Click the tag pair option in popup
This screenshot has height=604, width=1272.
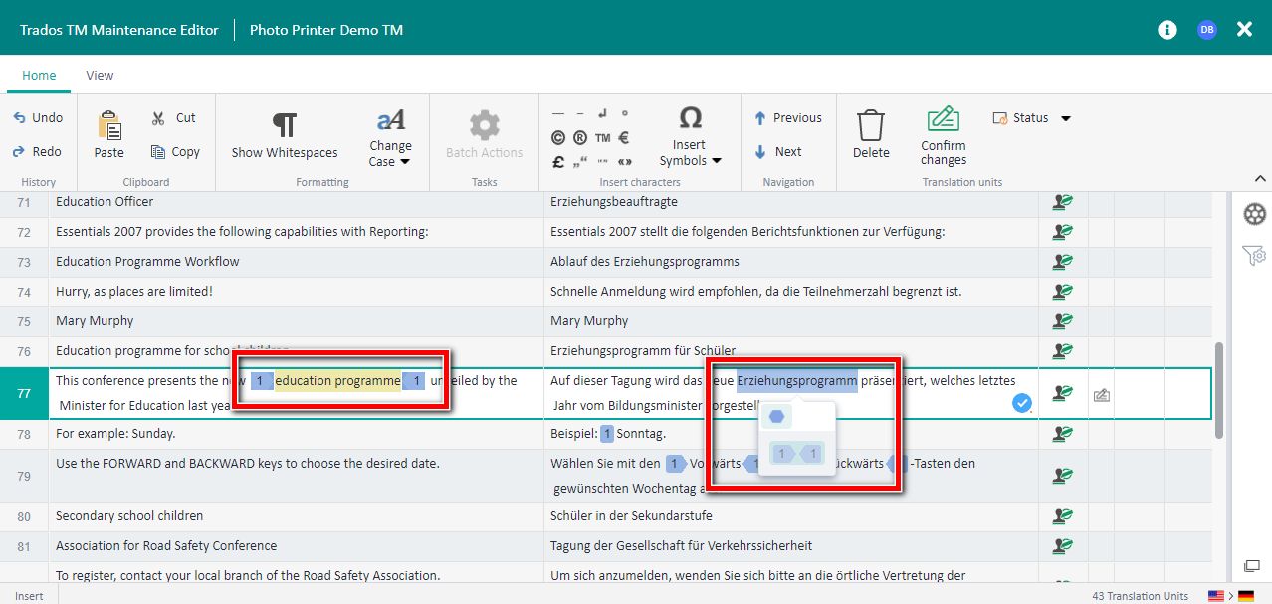click(797, 454)
